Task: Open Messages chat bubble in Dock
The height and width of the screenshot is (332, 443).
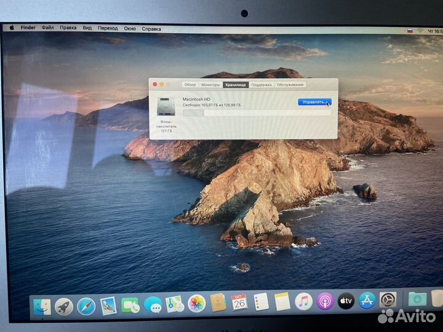Action: tap(153, 305)
